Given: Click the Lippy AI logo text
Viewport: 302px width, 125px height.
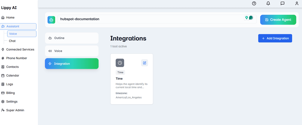Looking at the screenshot, I should 9,8.
